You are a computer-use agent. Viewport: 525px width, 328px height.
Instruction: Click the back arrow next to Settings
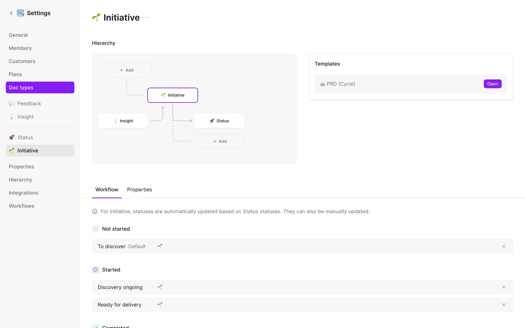[x=11, y=13]
